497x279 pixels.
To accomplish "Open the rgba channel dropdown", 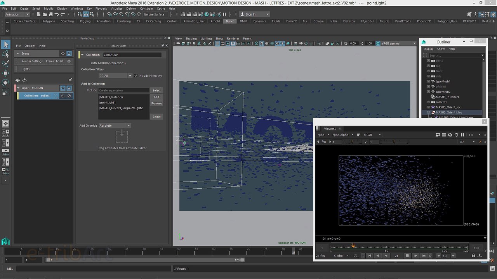I will 323,135.
